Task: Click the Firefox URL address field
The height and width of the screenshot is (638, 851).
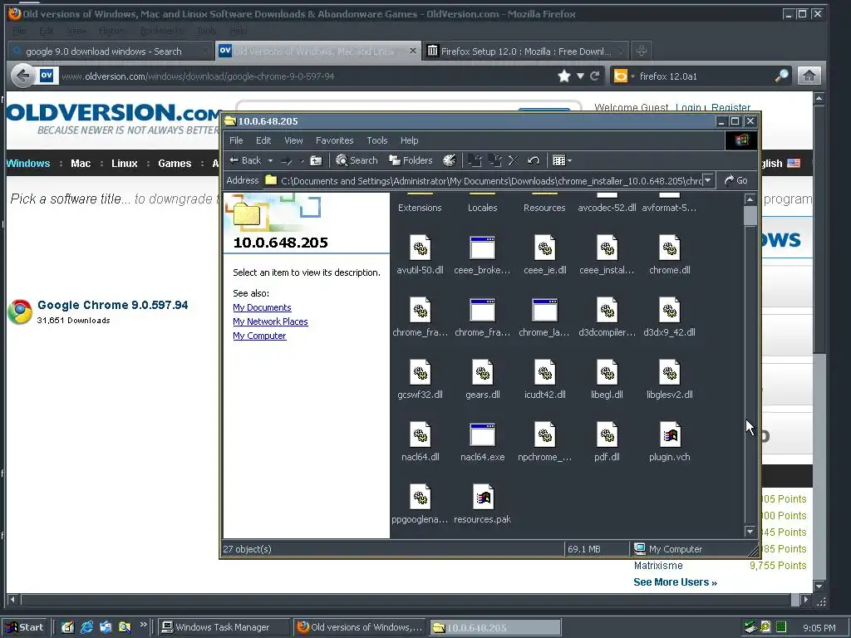Action: click(x=307, y=76)
